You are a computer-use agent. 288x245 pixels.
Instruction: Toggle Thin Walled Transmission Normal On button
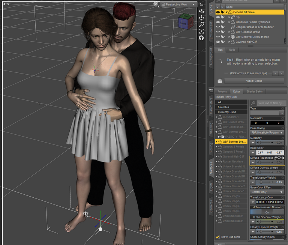[x=267, y=212]
